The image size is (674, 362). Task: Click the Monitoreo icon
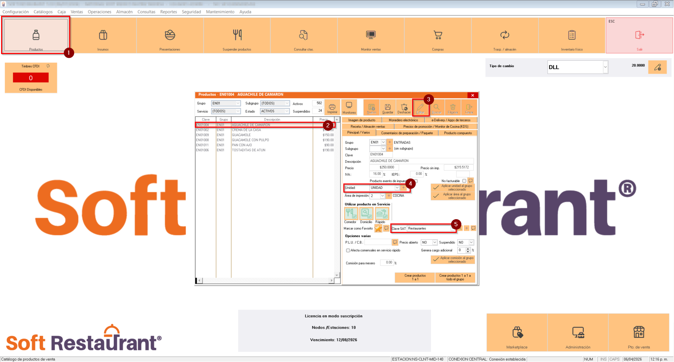pyautogui.click(x=349, y=107)
